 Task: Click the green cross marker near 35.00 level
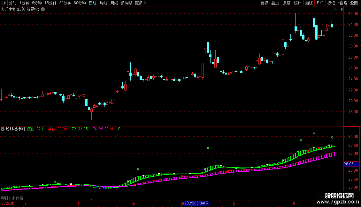coord(332,138)
